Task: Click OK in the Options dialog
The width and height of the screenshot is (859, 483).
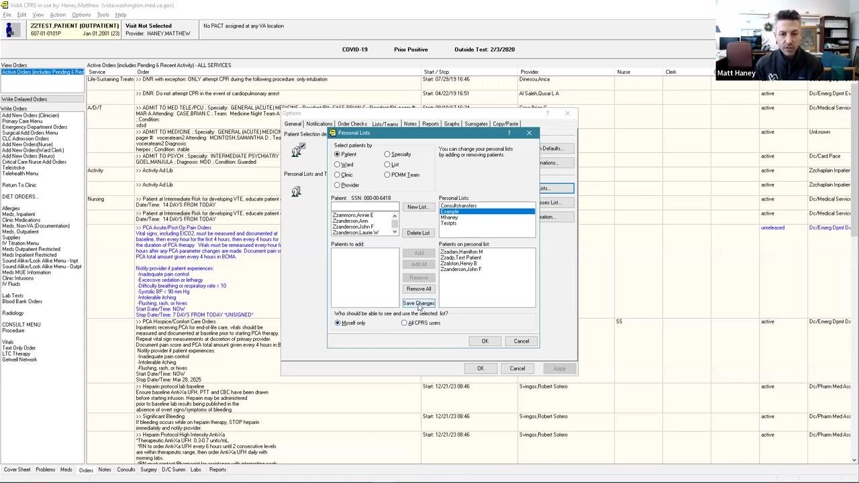Action: (481, 368)
